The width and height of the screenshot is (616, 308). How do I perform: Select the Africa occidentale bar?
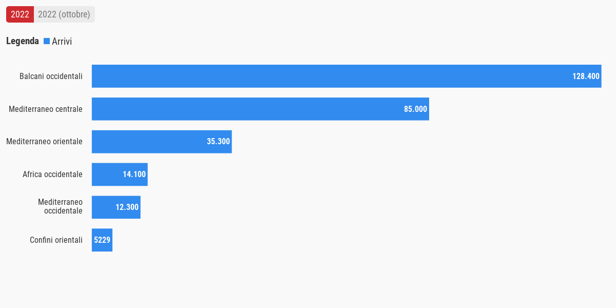pyautogui.click(x=120, y=175)
